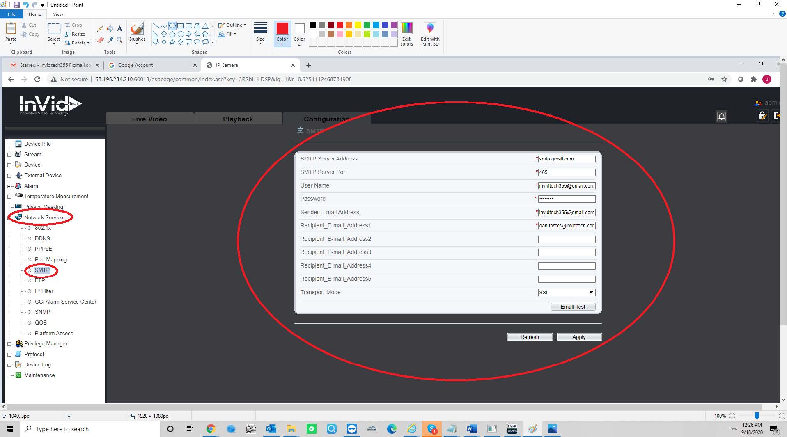Reload the IP Camera page
The height and width of the screenshot is (437, 787).
tap(37, 79)
